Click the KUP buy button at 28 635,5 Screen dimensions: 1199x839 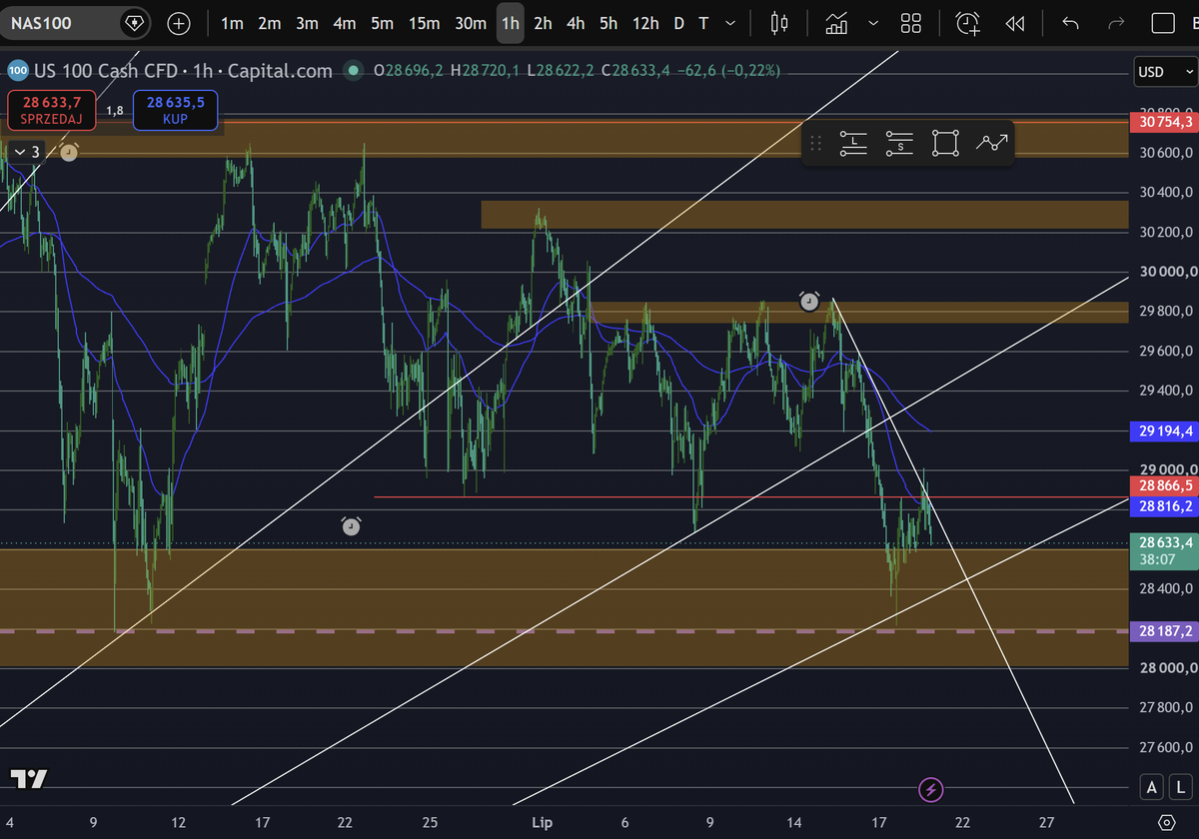click(174, 109)
